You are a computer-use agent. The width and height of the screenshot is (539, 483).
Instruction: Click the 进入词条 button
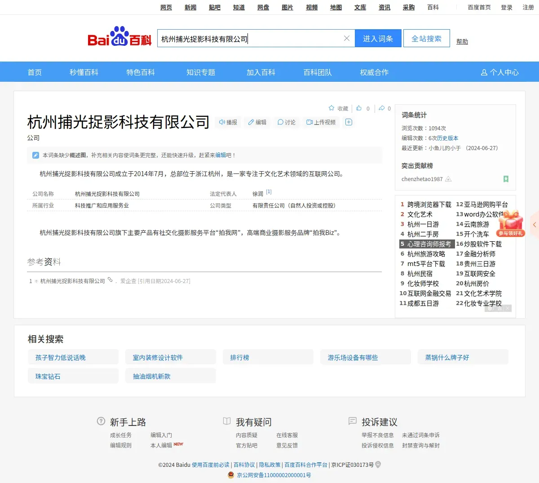coord(378,39)
